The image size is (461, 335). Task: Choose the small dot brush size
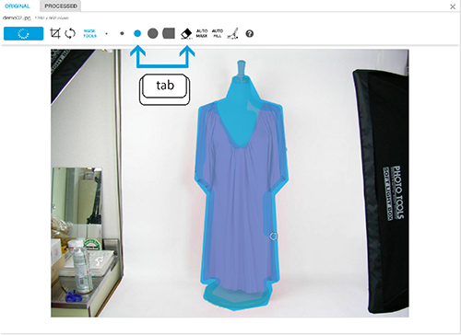click(122, 33)
